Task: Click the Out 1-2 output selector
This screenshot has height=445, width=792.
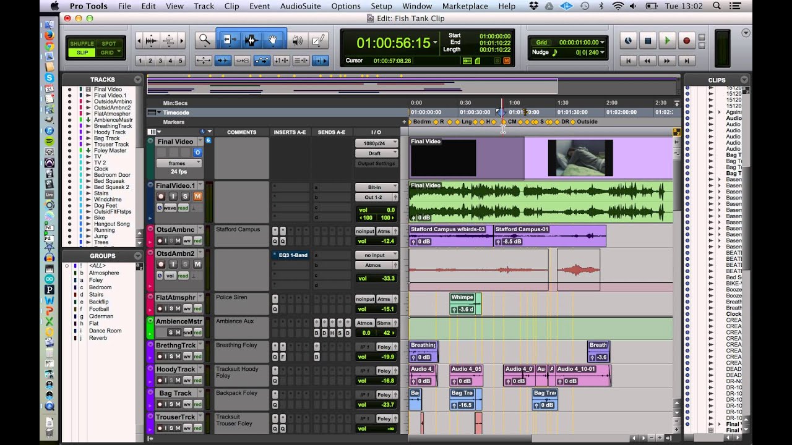Action: [x=376, y=197]
